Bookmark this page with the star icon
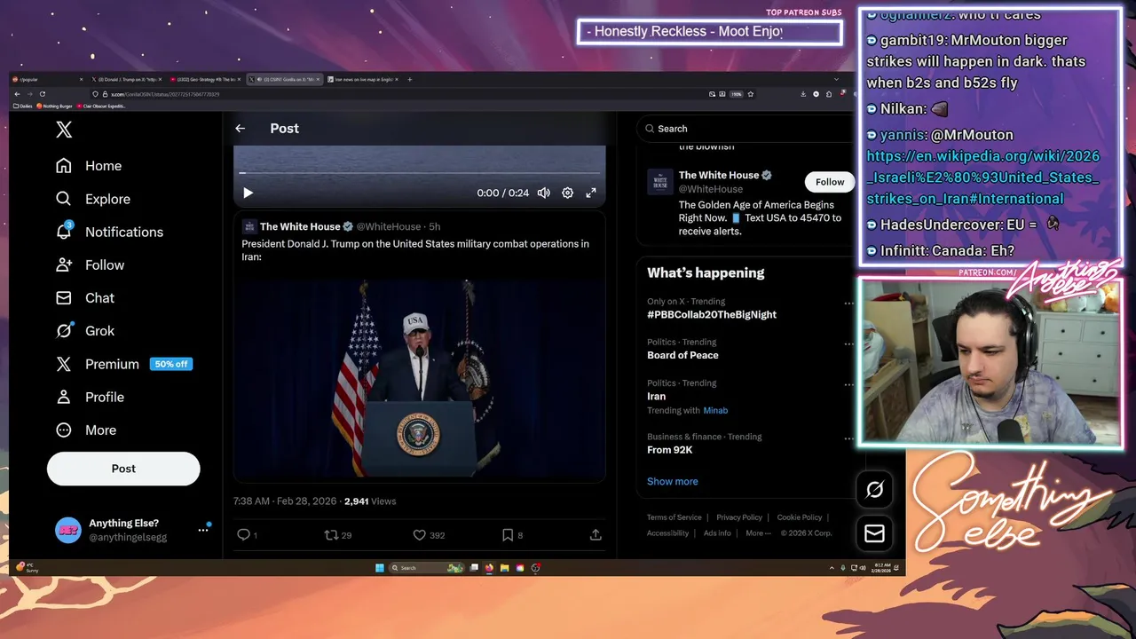Screen dimensions: 1136x639 750,94
